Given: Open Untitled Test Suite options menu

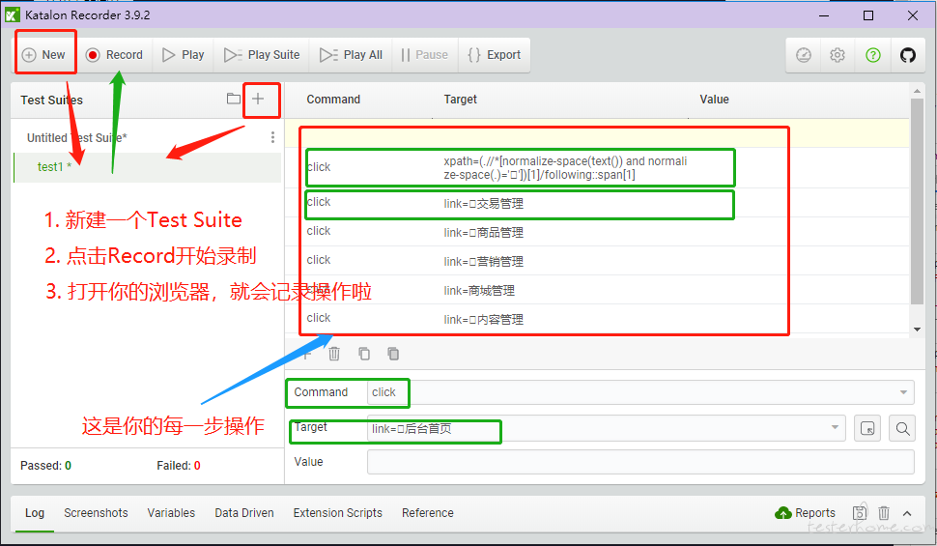Looking at the screenshot, I should pyautogui.click(x=272, y=137).
